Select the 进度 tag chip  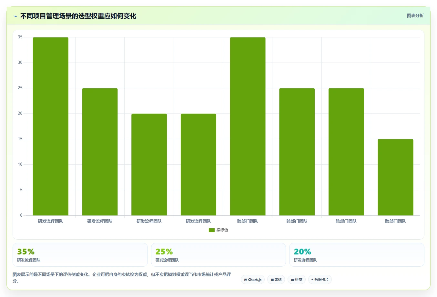pos(296,280)
